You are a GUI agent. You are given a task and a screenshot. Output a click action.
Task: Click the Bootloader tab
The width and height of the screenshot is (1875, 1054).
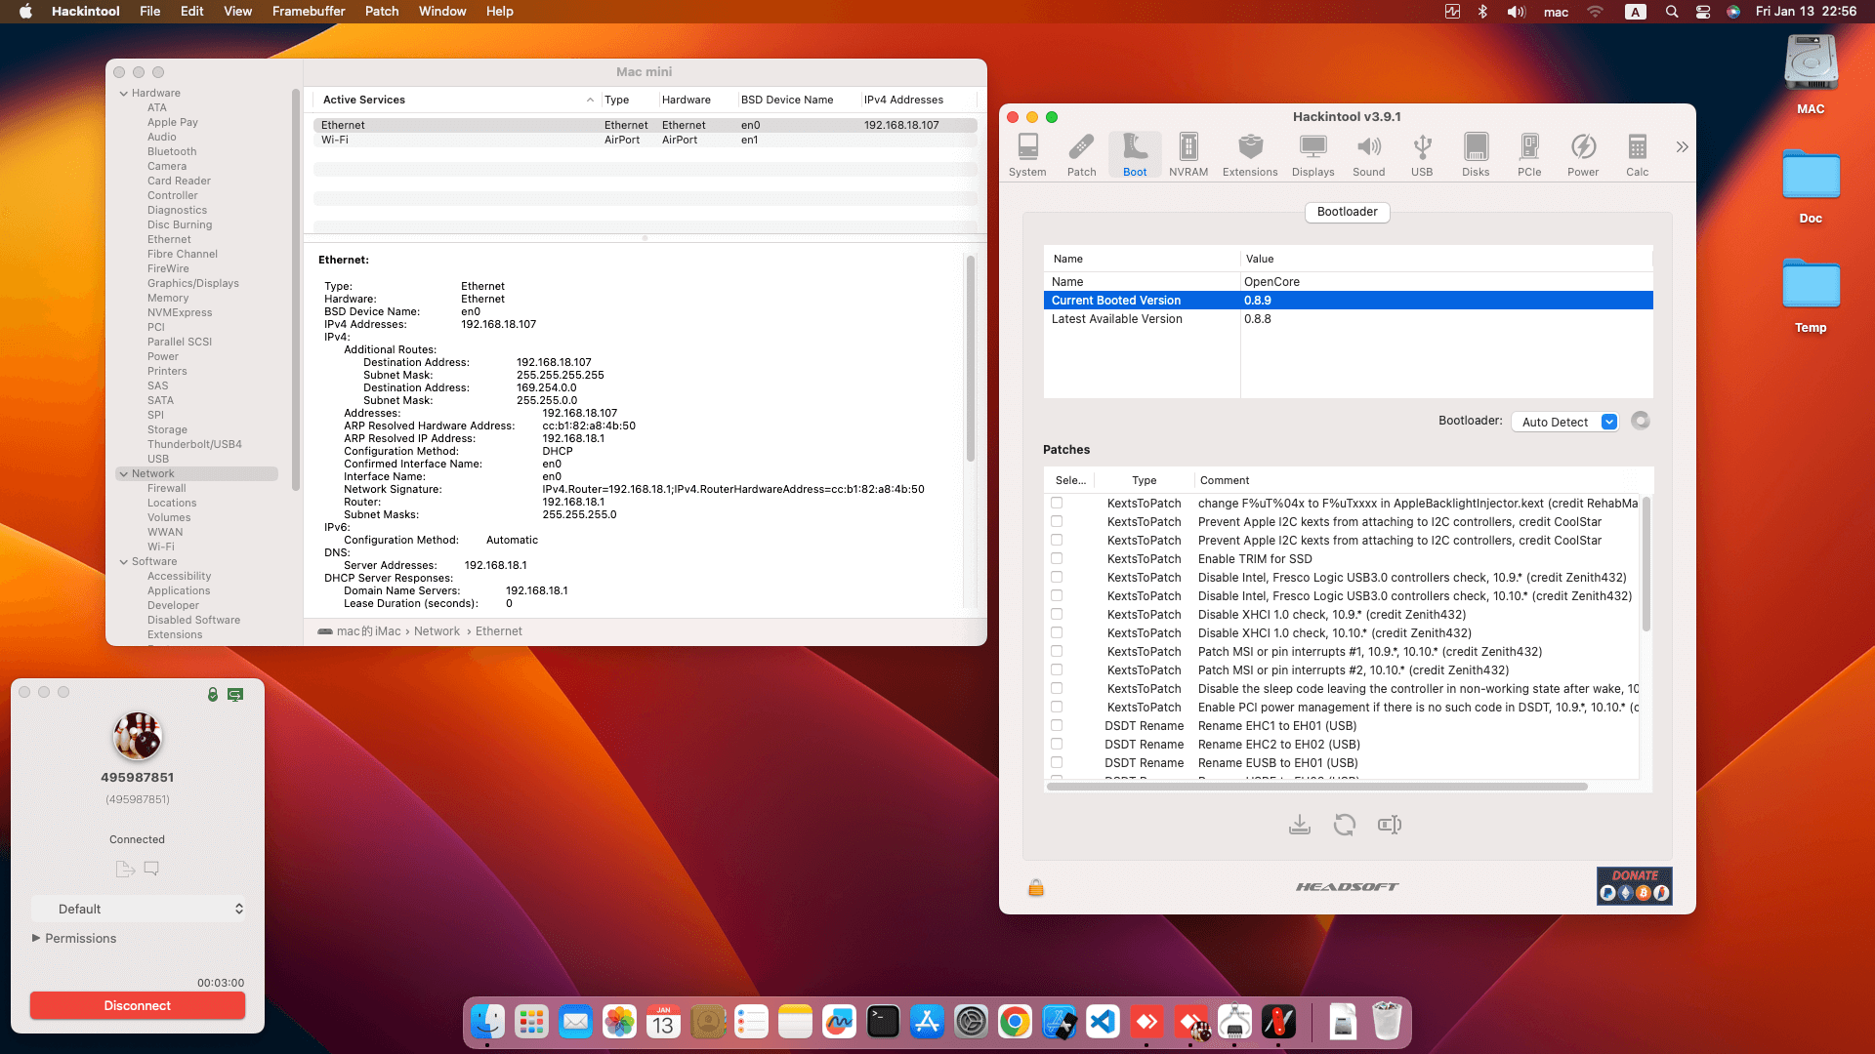click(x=1347, y=212)
